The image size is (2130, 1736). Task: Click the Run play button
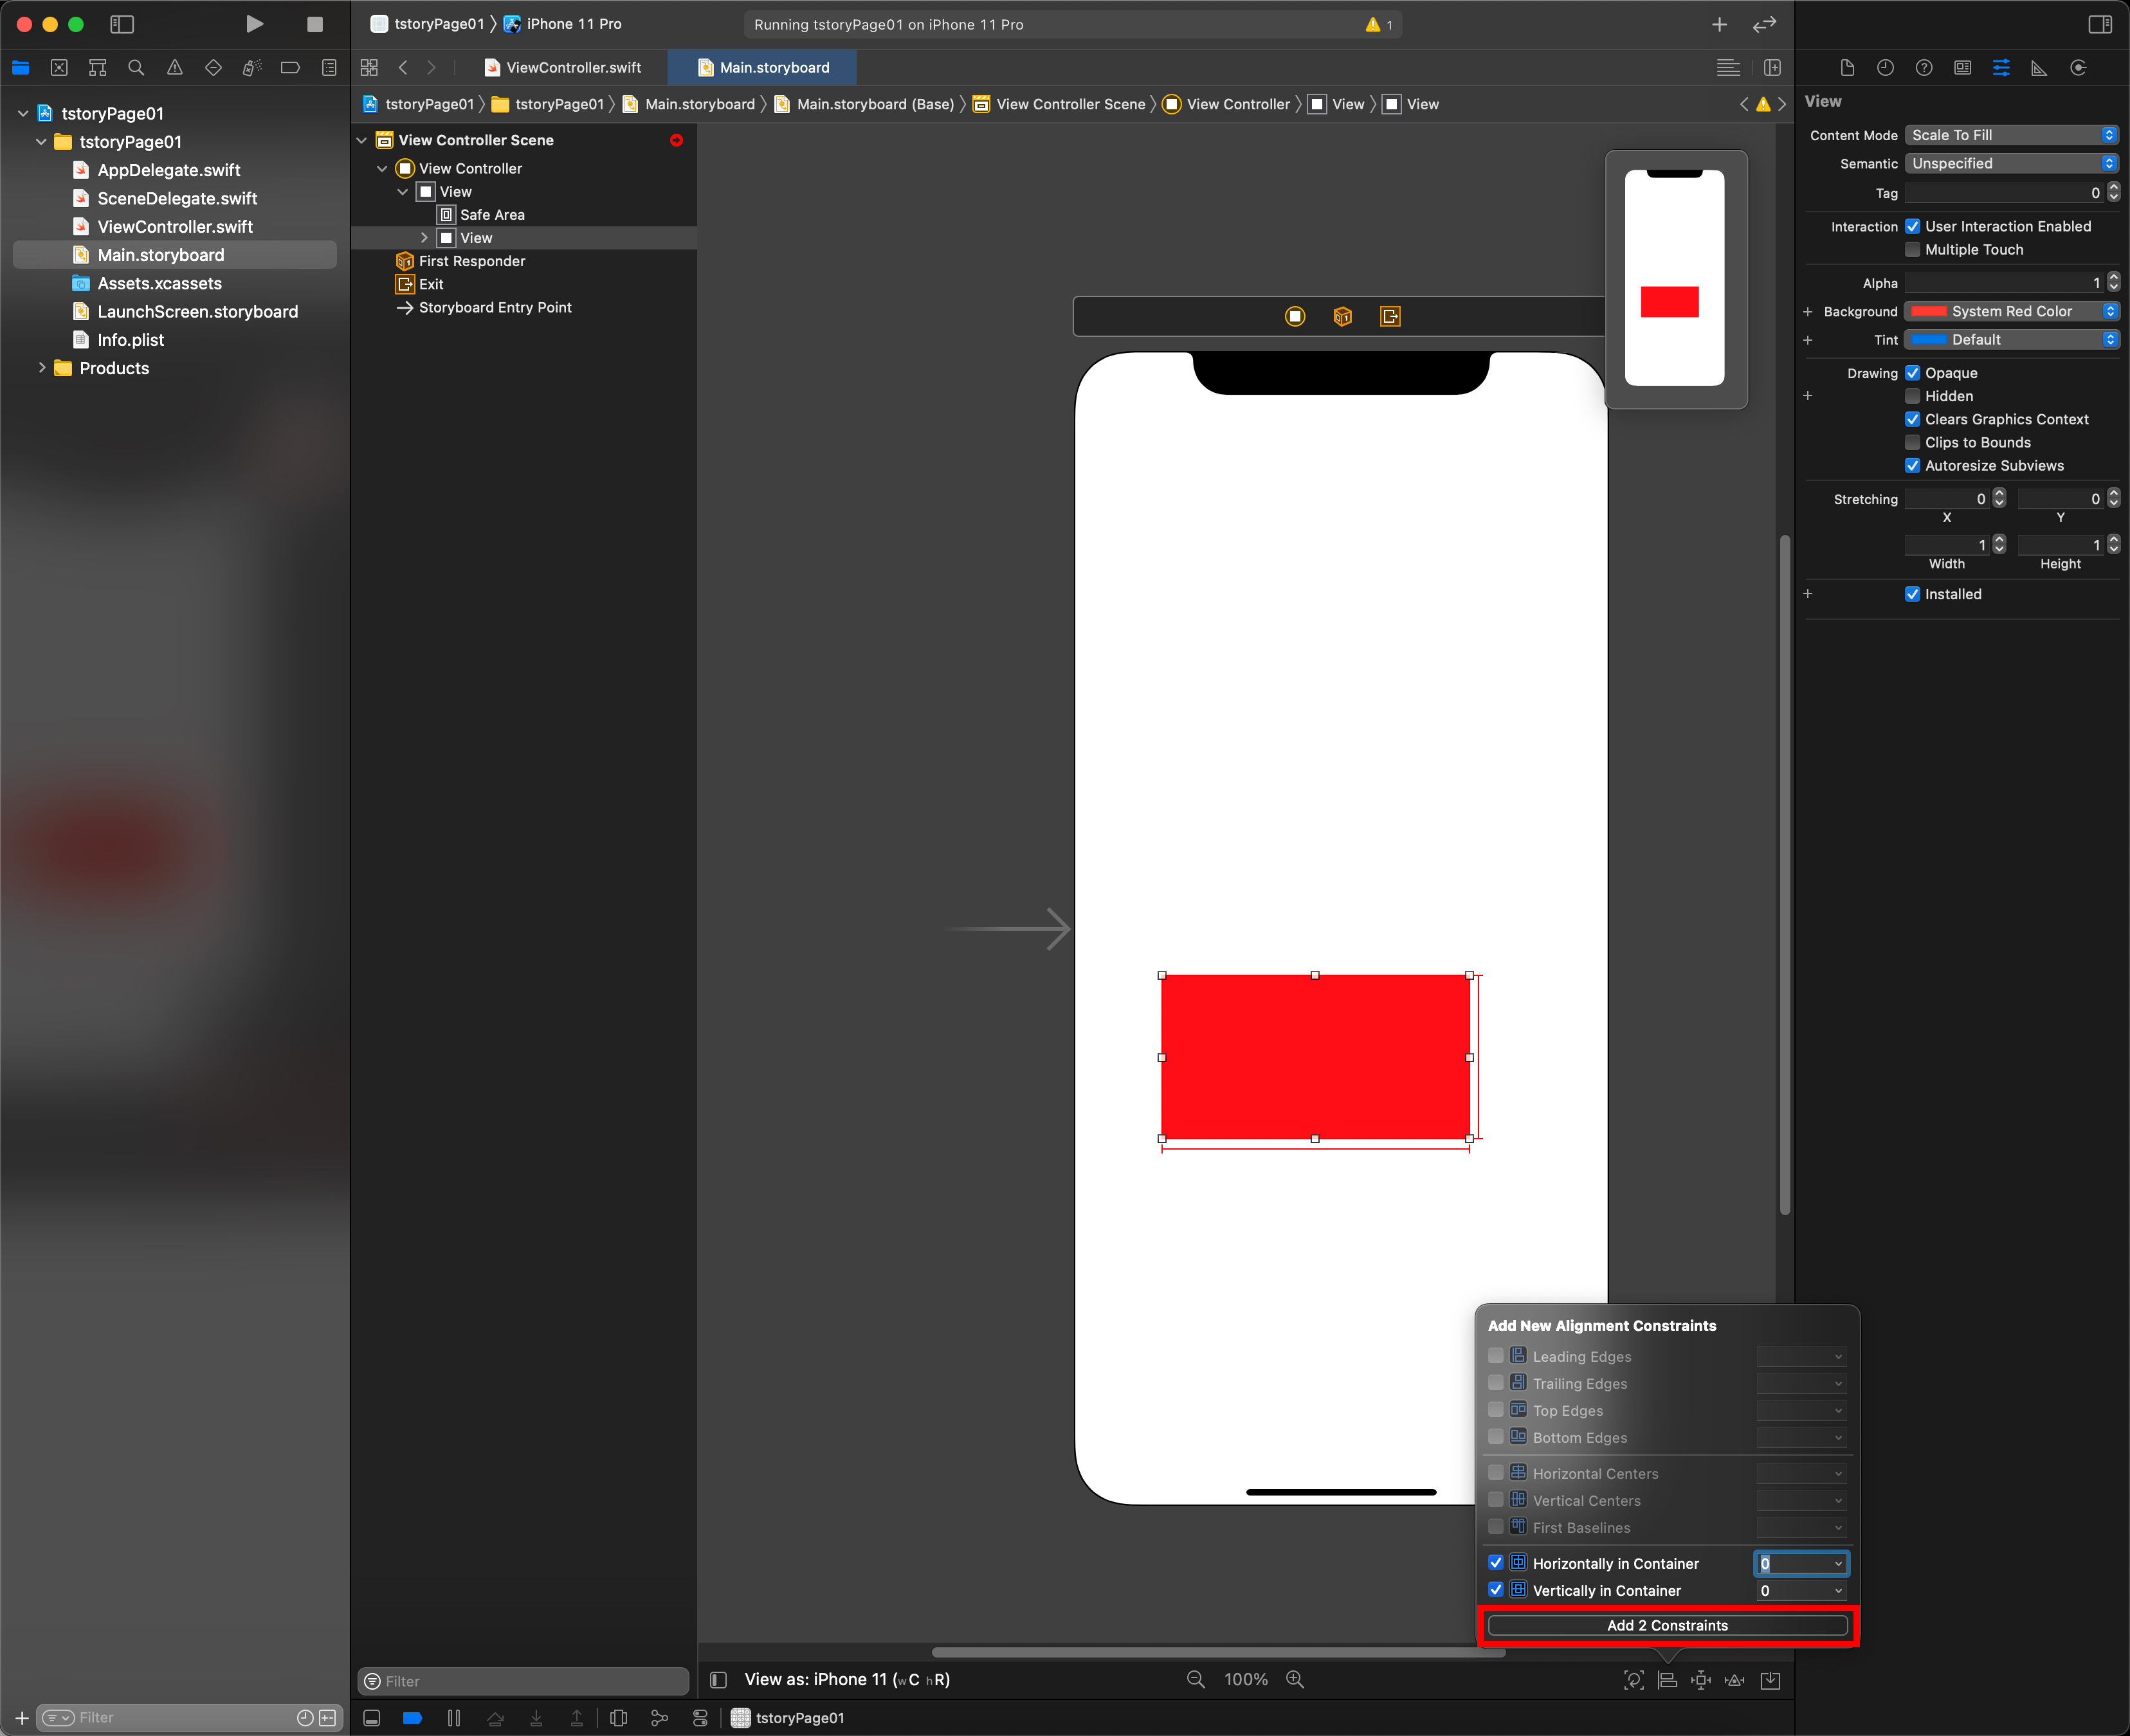coord(254,24)
